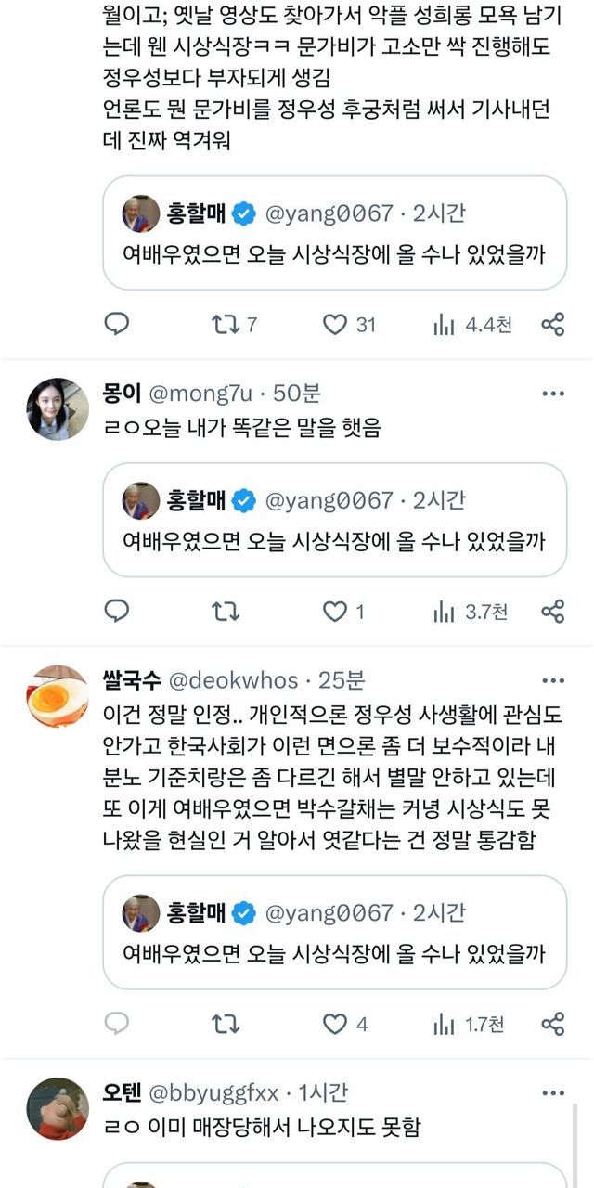Open 오텐's profile avatar
The height and width of the screenshot is (1188, 594).
pyautogui.click(x=58, y=1108)
